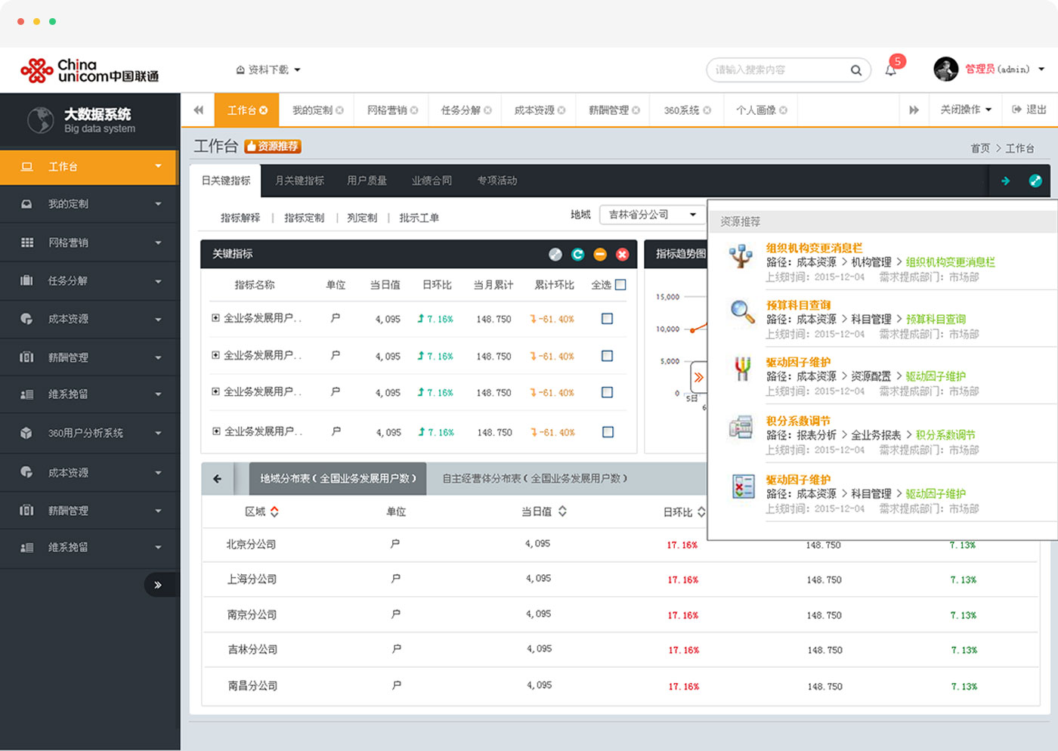
Task: Refresh the 关键指标 panel
Action: click(578, 255)
